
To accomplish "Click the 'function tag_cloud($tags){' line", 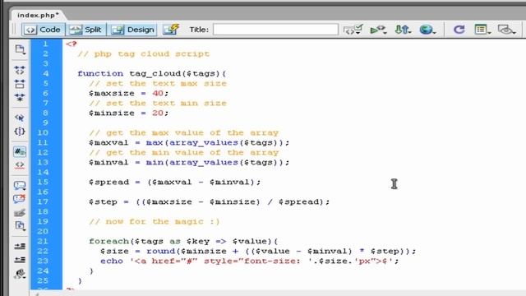I will [x=152, y=73].
